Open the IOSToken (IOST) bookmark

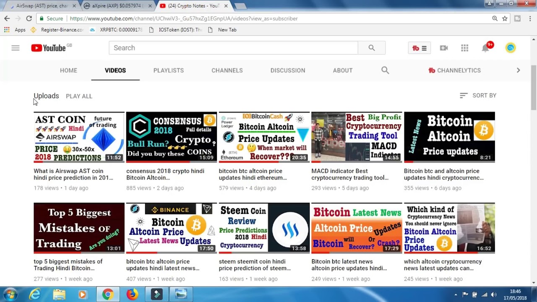(x=175, y=30)
